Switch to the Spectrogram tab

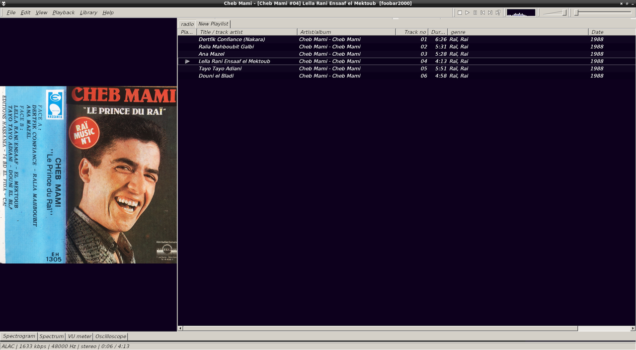(19, 336)
